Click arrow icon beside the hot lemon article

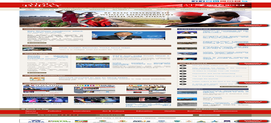pyautogui.click(x=183, y=68)
